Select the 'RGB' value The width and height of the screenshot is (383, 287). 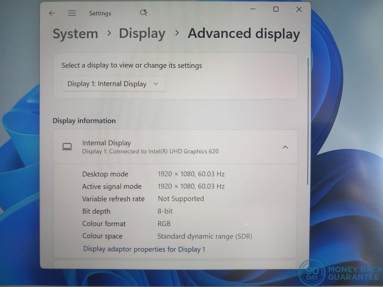click(x=164, y=224)
